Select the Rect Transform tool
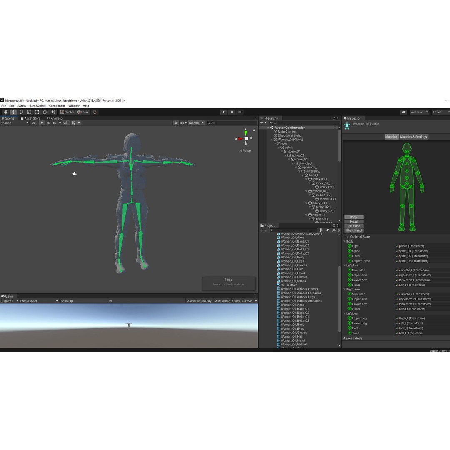This screenshot has width=450, height=450. (x=37, y=112)
